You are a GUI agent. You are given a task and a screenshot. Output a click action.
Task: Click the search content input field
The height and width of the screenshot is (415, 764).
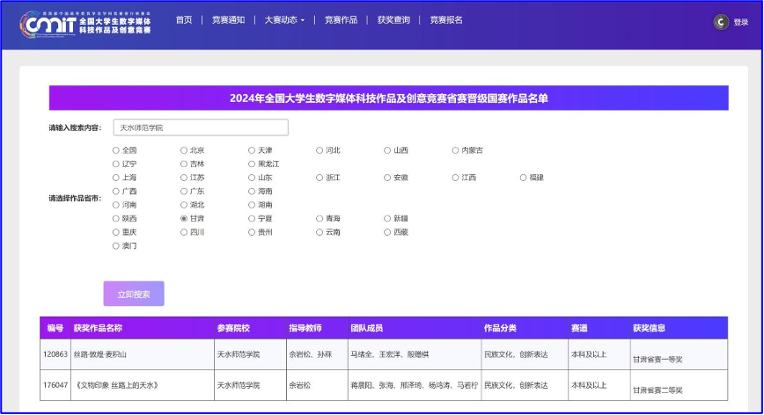(201, 127)
